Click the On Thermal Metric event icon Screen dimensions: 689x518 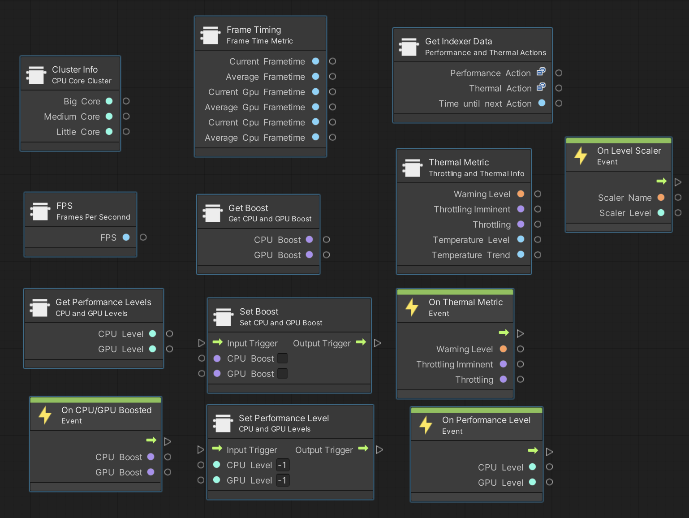point(411,307)
